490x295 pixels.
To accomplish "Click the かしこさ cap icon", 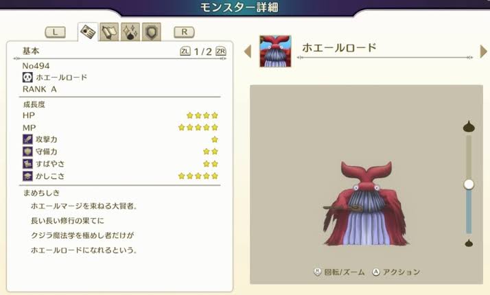I will click(27, 176).
